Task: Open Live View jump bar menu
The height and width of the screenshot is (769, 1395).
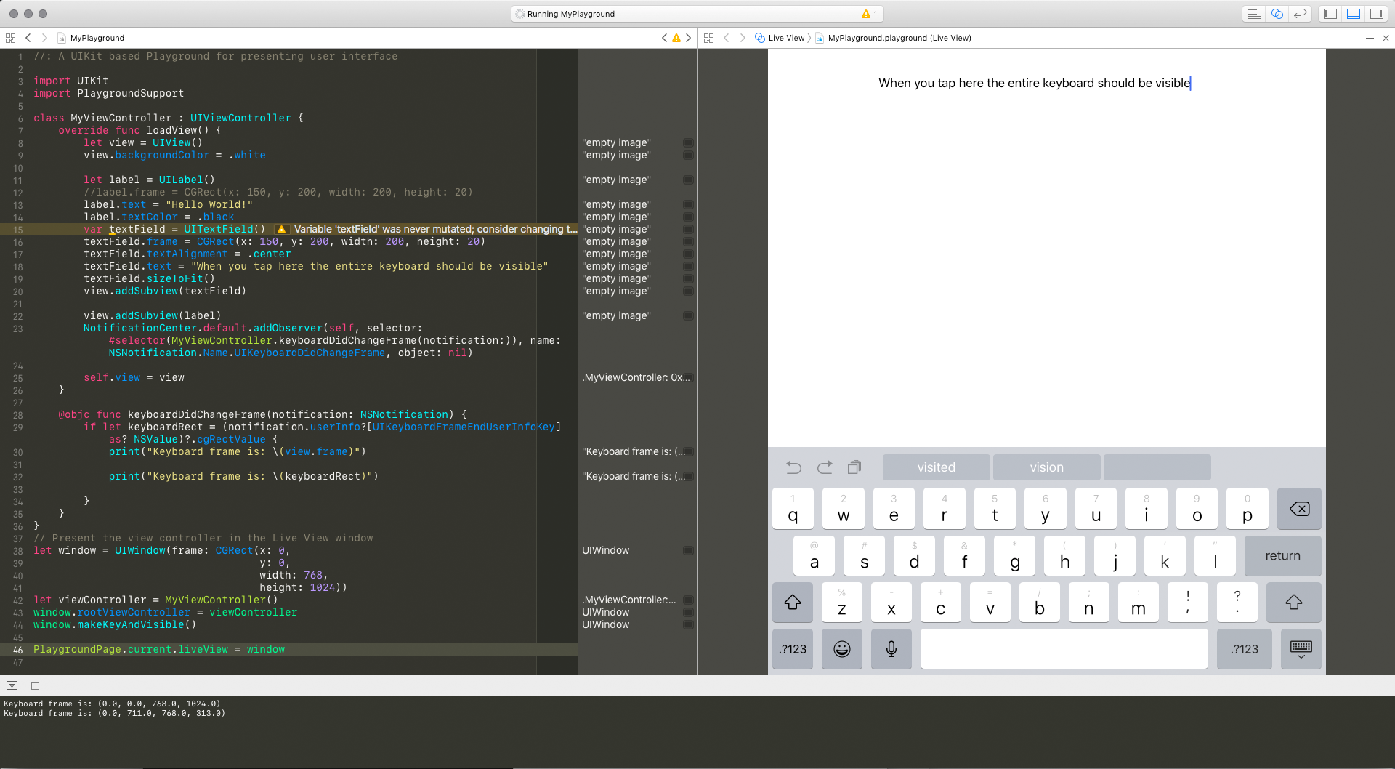Action: (780, 38)
